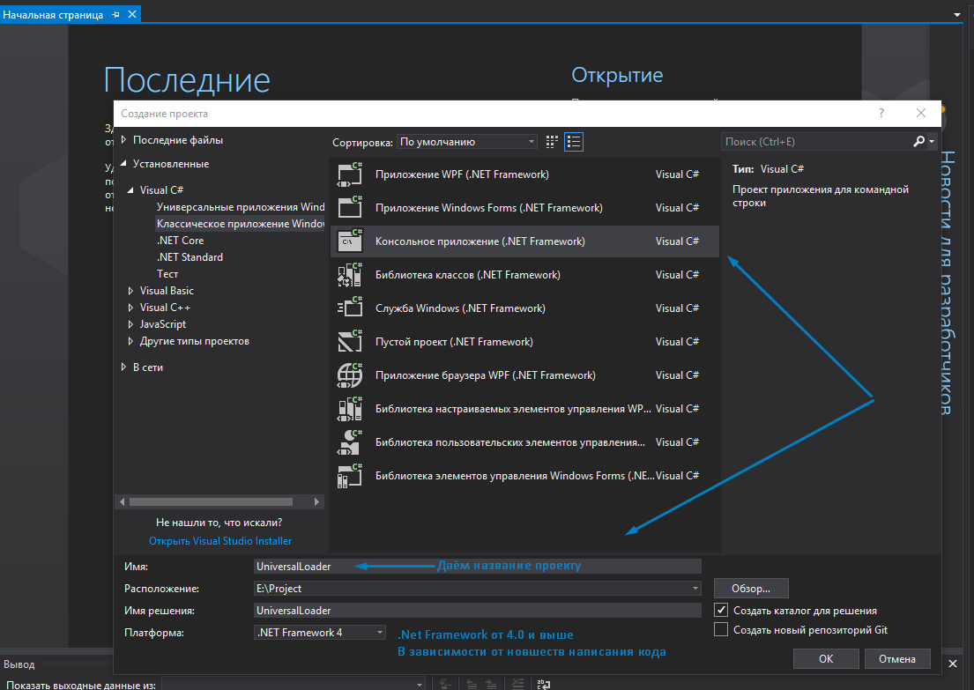The width and height of the screenshot is (974, 690).
Task: Collapse the 'Установленные' node
Action: [123, 163]
